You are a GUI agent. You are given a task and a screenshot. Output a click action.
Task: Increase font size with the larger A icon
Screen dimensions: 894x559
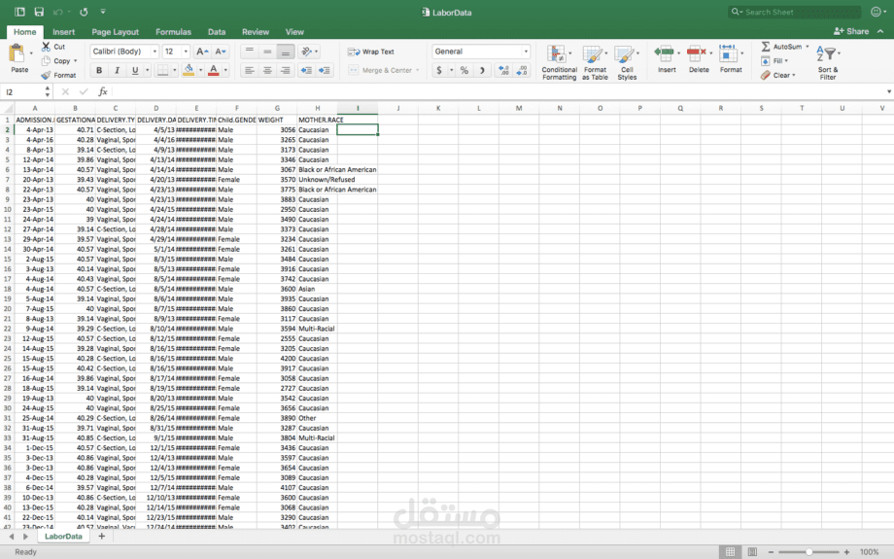[x=202, y=52]
